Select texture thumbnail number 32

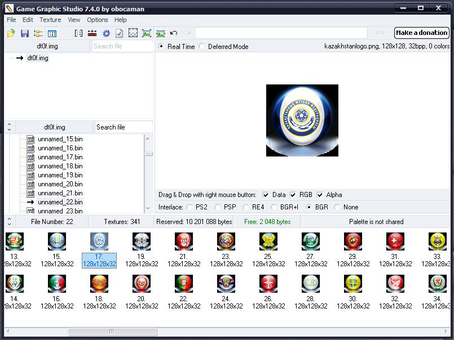tap(395, 283)
